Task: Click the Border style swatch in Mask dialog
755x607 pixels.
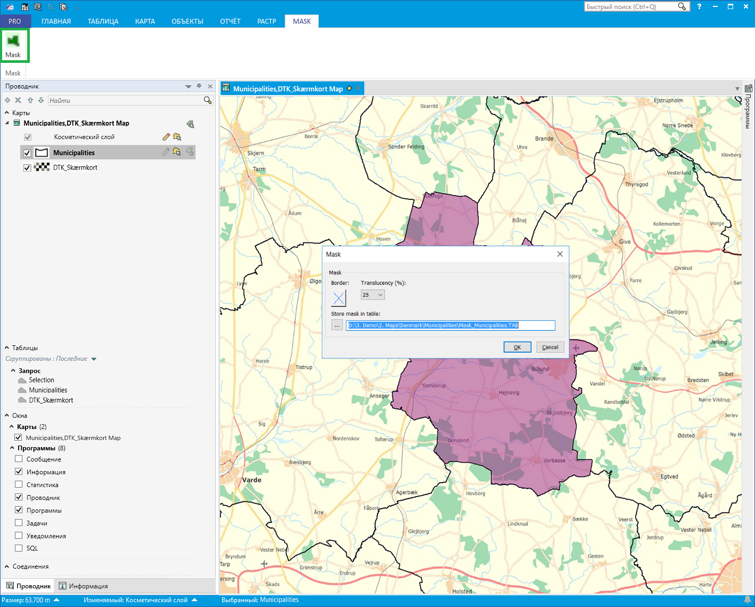Action: tap(338, 298)
